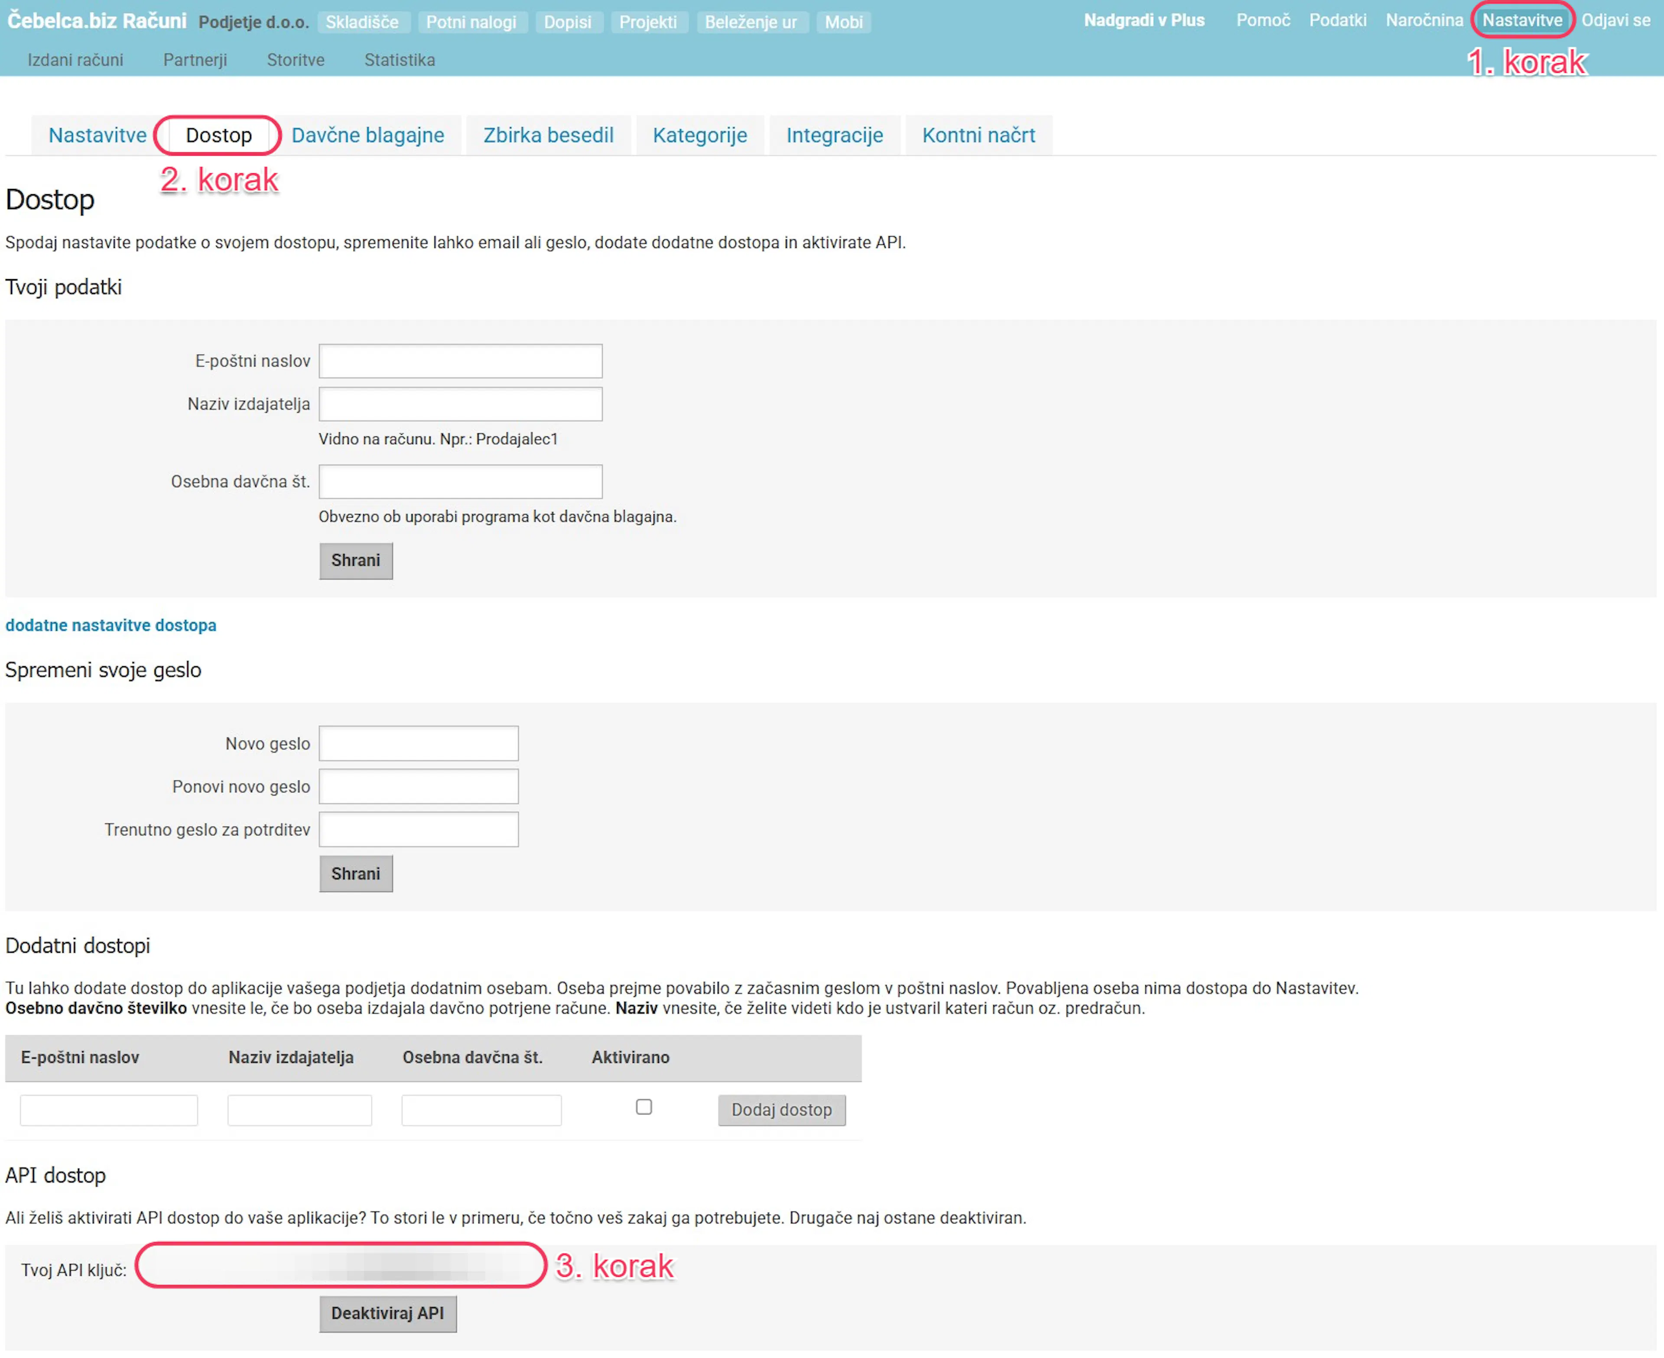Open dodatne nastavitve dostopa link
The image size is (1664, 1358).
(x=111, y=625)
